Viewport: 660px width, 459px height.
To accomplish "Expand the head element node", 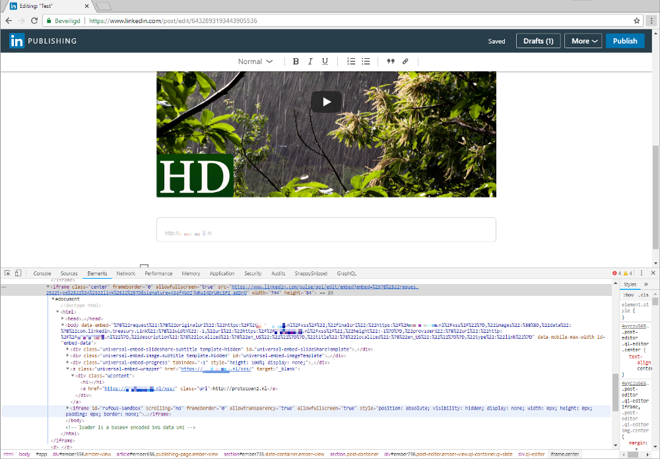I will click(x=63, y=319).
